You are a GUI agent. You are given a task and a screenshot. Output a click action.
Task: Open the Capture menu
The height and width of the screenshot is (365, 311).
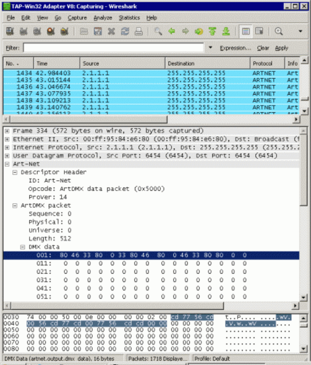[x=77, y=18]
